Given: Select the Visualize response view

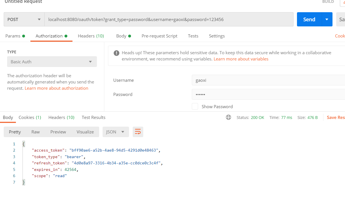Looking at the screenshot, I should point(85,132).
